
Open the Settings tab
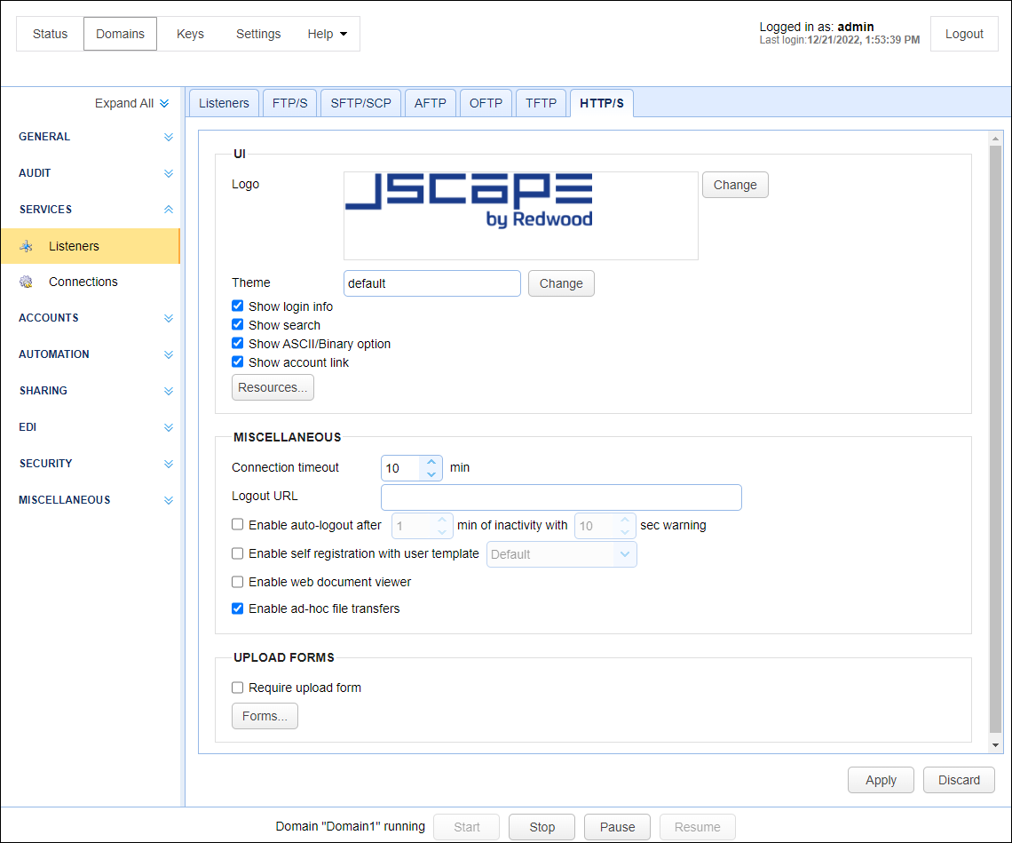coord(258,34)
